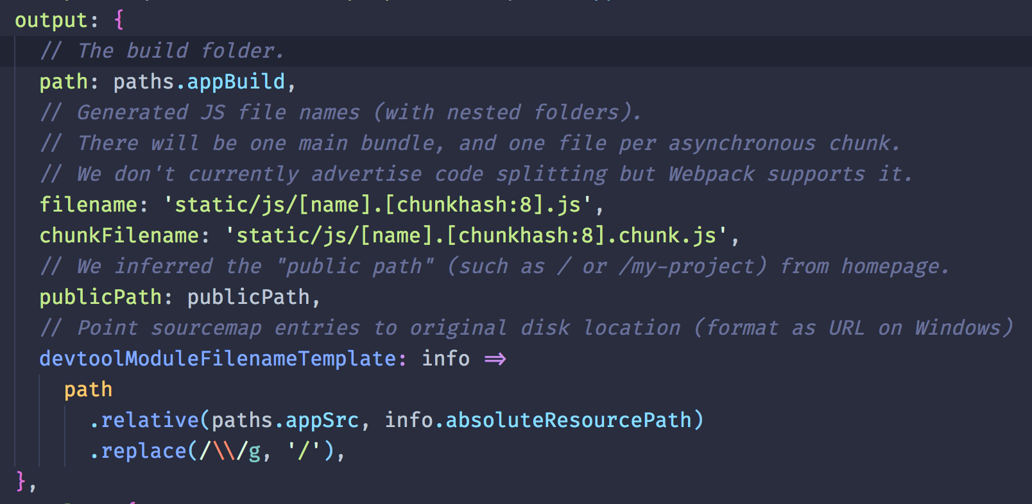Click the 'devtoolModuleFilenameTemplate' key
This screenshot has height=504, width=1032.
point(217,359)
